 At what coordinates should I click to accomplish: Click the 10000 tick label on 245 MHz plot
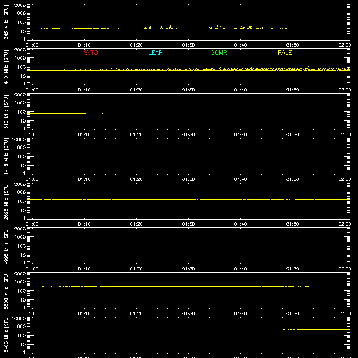coord(19,5)
